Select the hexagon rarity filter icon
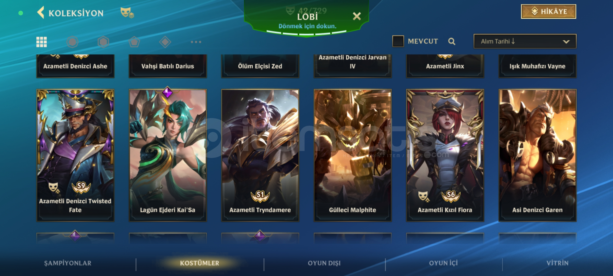This screenshot has height=276, width=613. pos(103,42)
